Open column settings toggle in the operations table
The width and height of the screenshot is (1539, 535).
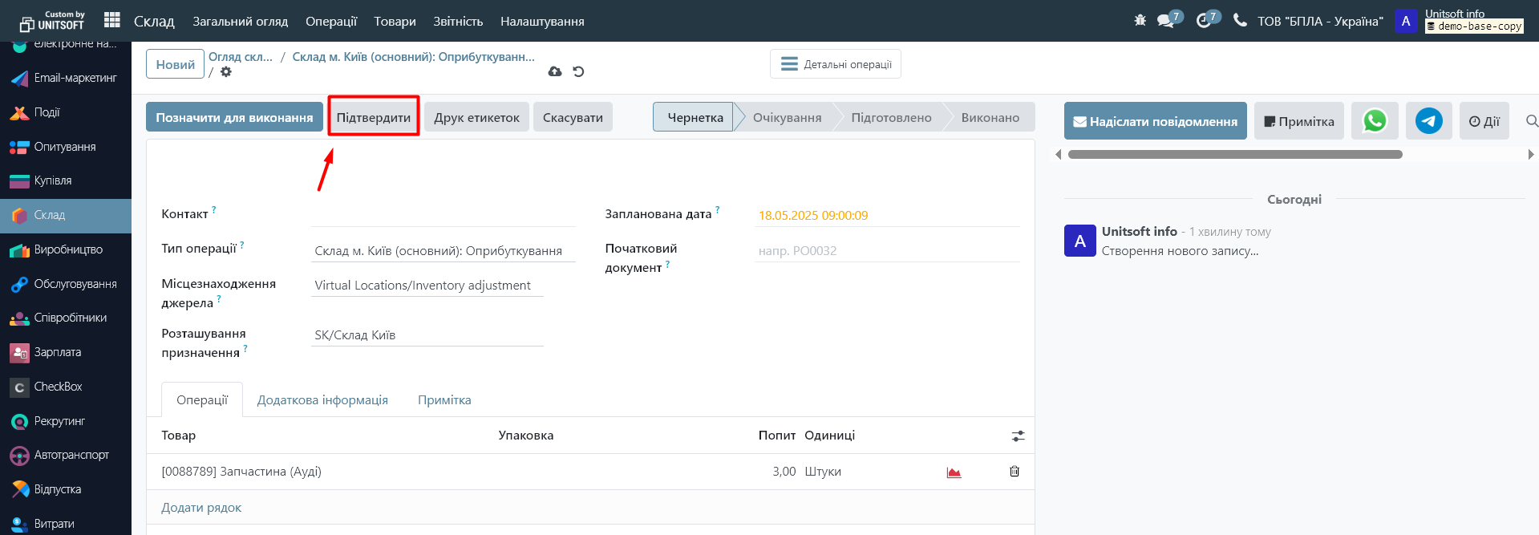(1018, 436)
